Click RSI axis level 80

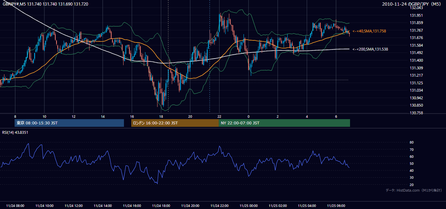[412, 142]
